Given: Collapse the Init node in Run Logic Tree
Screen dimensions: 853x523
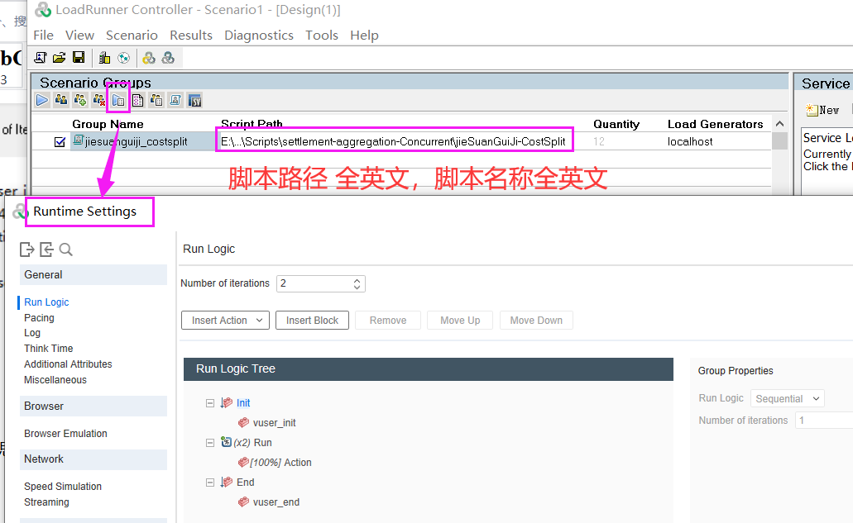Looking at the screenshot, I should tap(210, 402).
